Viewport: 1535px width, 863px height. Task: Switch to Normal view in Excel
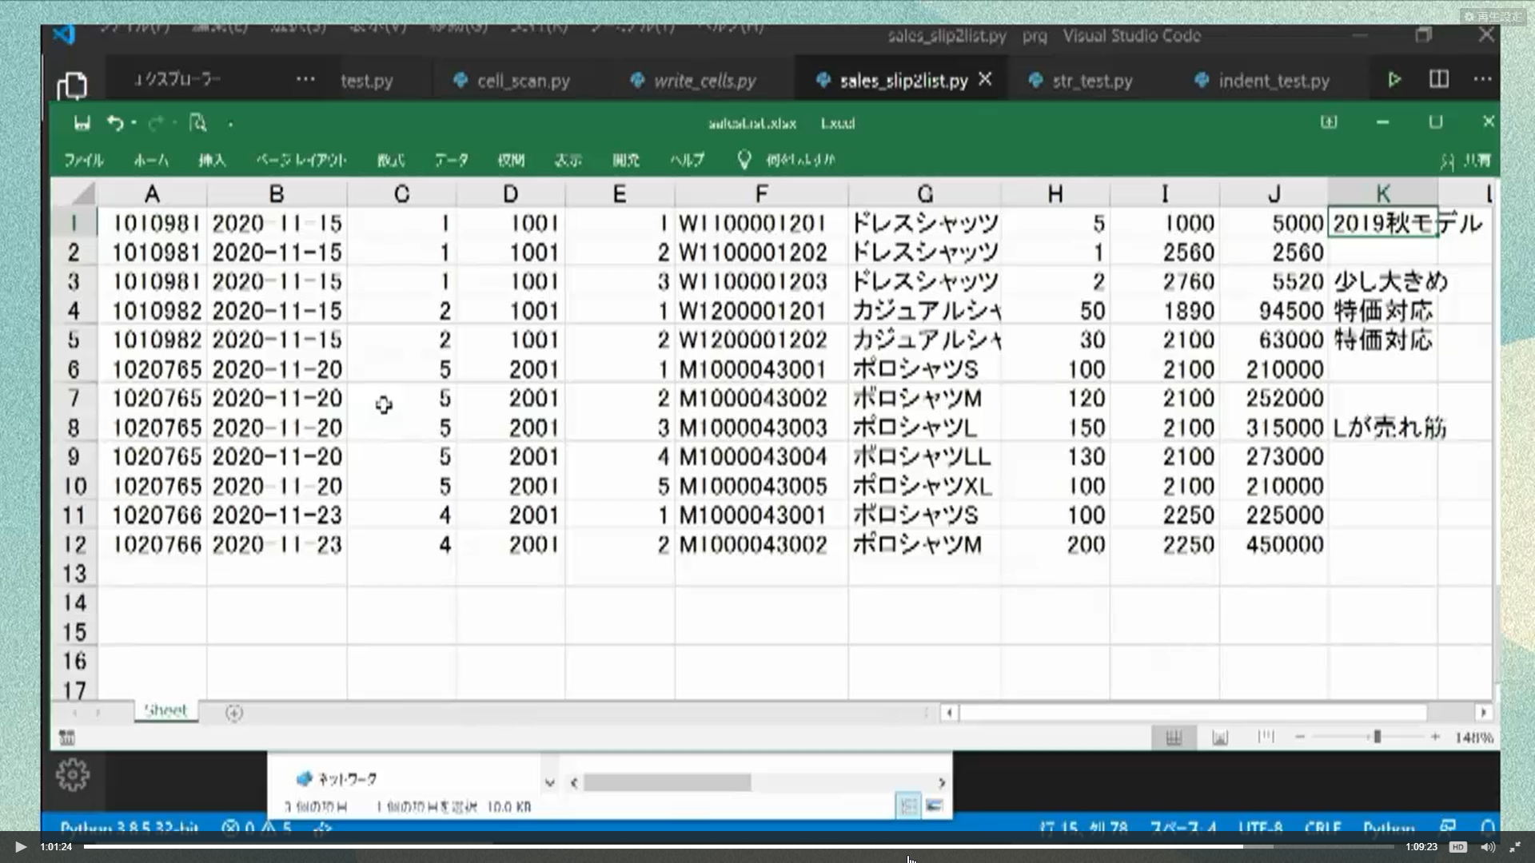point(1174,738)
